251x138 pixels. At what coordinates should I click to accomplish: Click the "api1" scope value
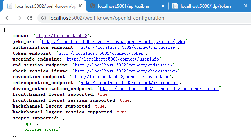point(29,123)
